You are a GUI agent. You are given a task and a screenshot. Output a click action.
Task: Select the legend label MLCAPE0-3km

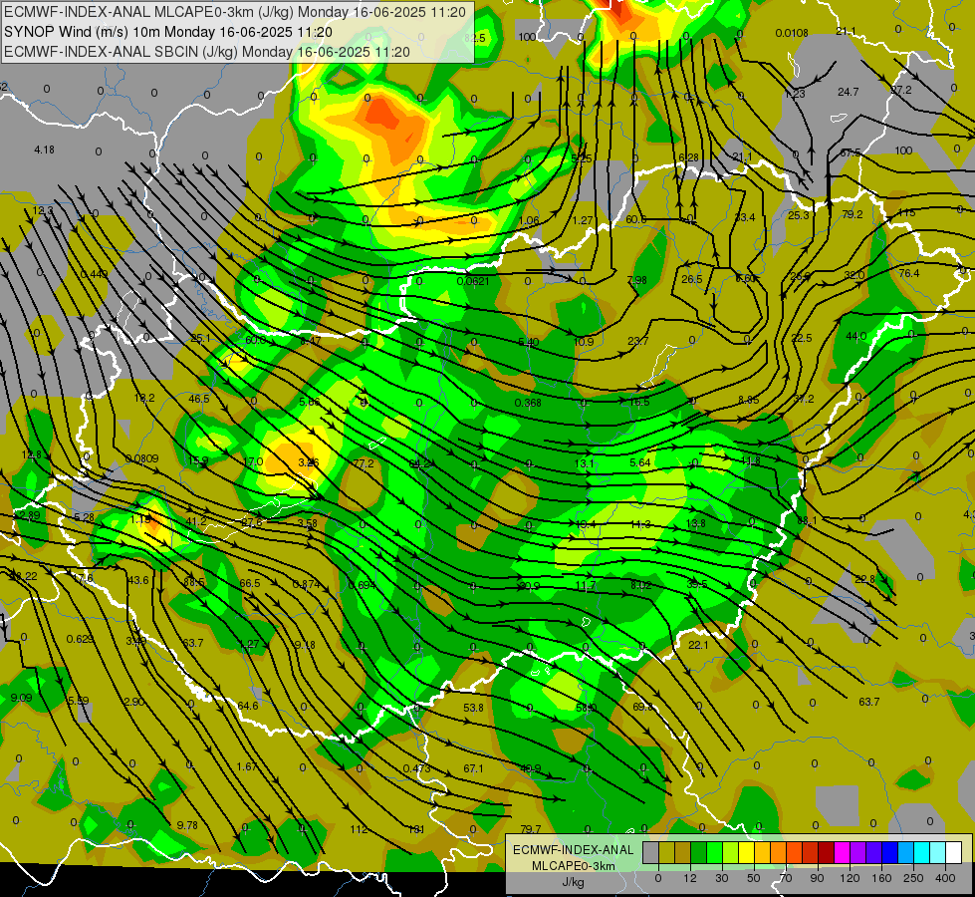coord(574,866)
